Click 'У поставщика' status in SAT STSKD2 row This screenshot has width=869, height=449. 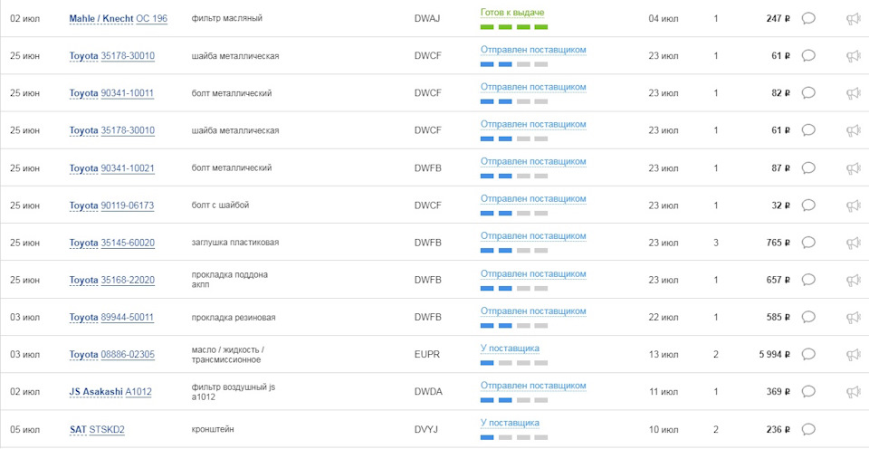pos(510,423)
